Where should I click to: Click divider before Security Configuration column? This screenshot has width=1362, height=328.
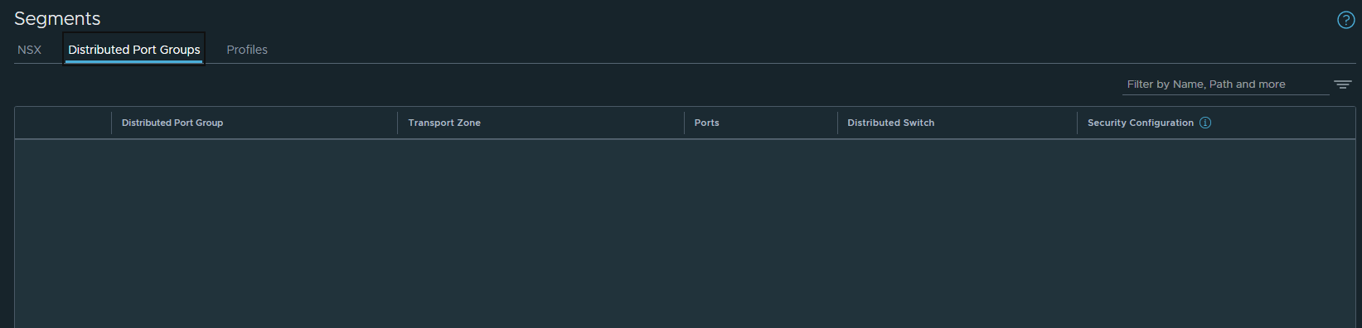[x=1077, y=123]
